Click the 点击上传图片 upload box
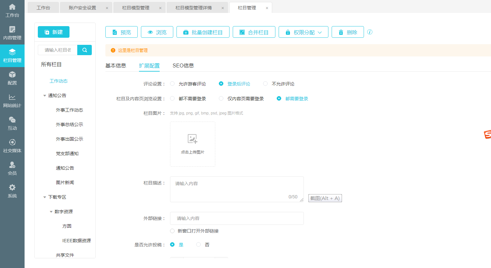This screenshot has width=491, height=268. pyautogui.click(x=193, y=144)
